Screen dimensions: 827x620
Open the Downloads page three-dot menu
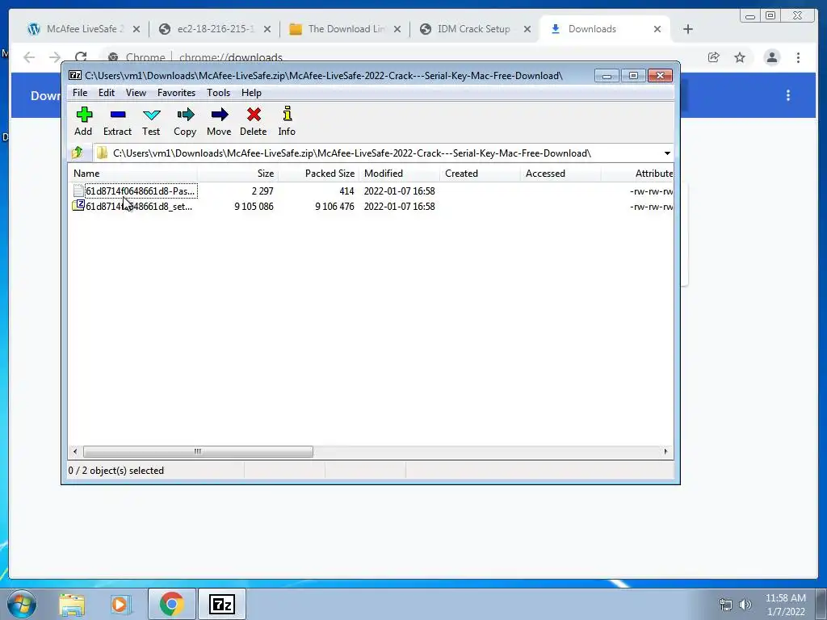click(x=788, y=95)
